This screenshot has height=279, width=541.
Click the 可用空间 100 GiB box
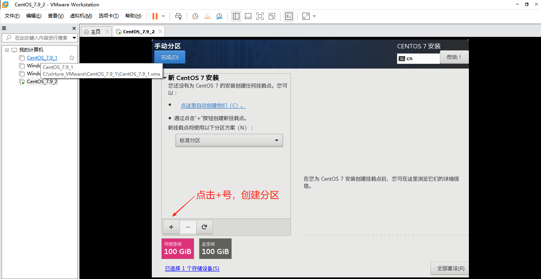[178, 248]
